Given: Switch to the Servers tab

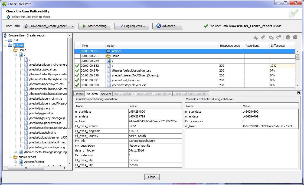Looking at the screenshot, I should click(106, 94).
